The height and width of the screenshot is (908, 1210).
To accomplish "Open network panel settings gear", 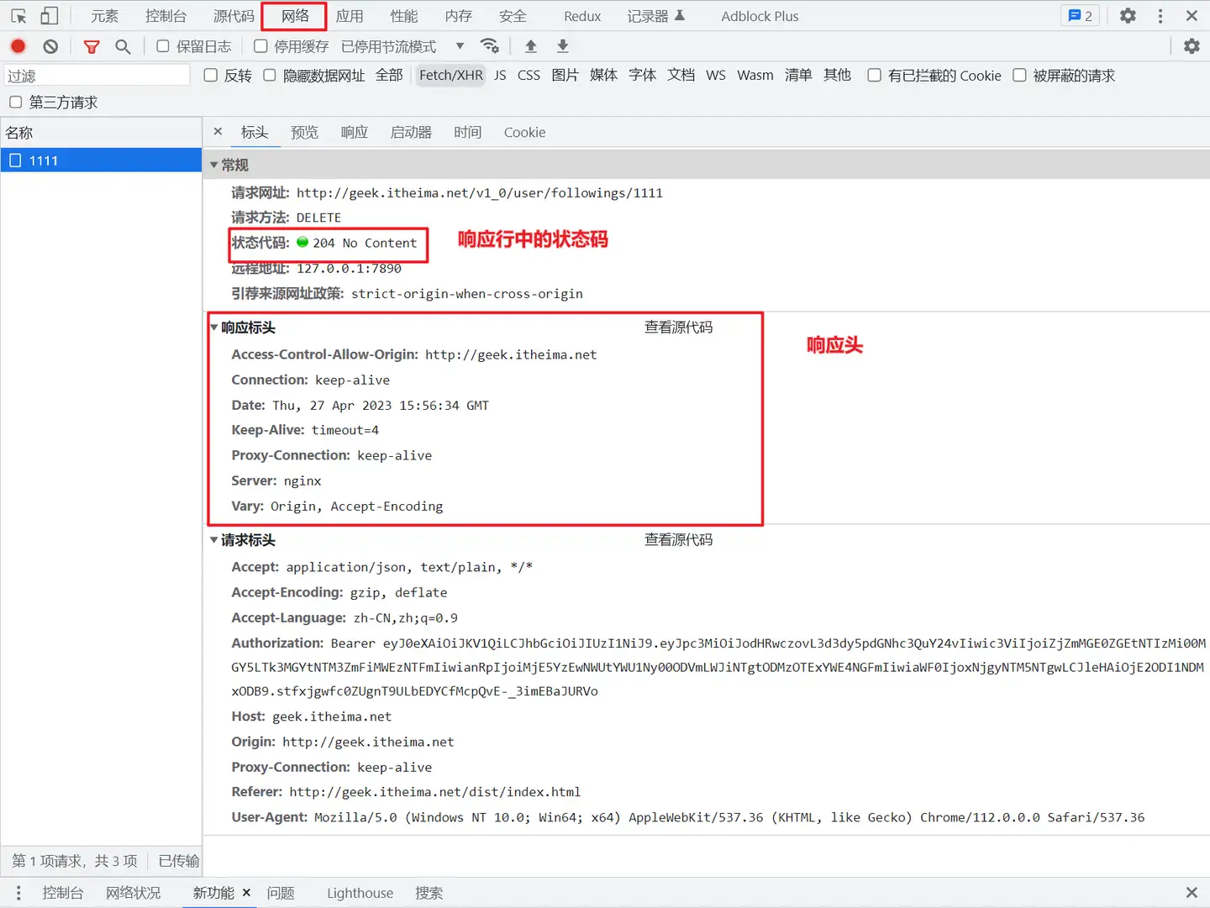I will pos(1192,46).
